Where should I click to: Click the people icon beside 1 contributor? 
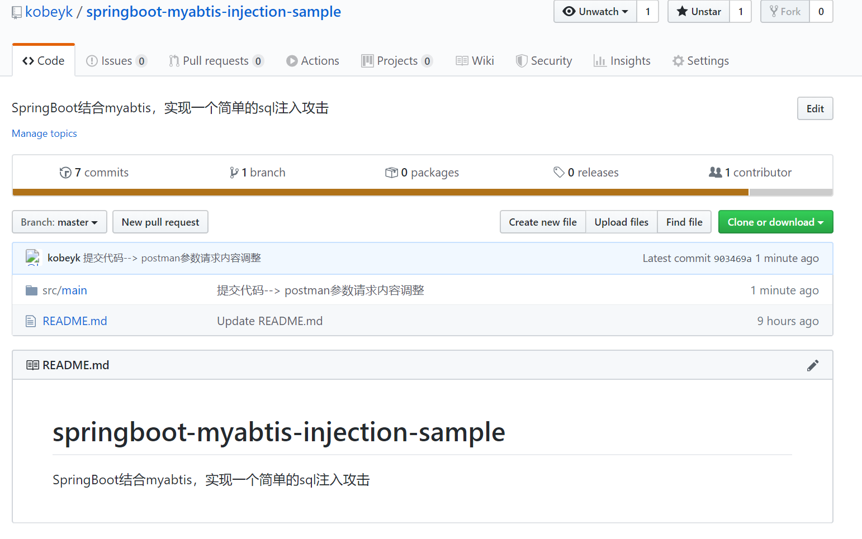(716, 172)
